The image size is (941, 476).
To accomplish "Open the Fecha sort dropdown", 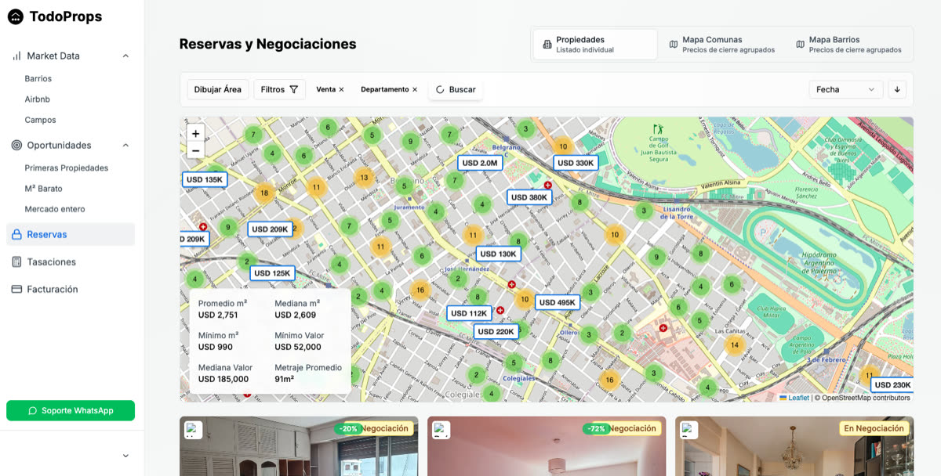I will coord(846,90).
